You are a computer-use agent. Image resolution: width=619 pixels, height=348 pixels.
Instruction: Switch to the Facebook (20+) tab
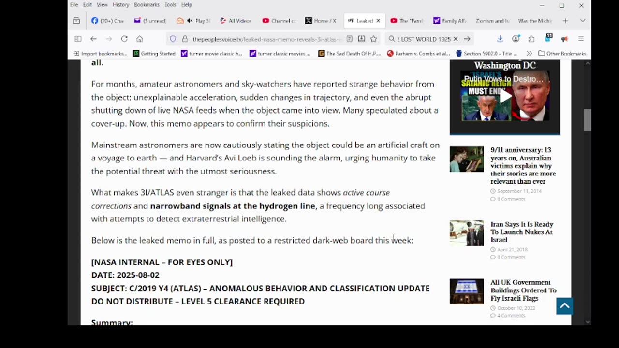(x=107, y=21)
